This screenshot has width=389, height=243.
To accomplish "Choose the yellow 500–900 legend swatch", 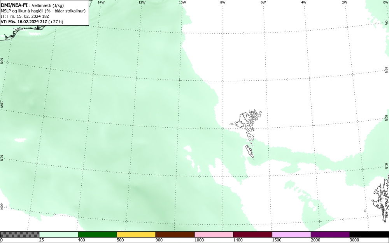I will 136,234.
